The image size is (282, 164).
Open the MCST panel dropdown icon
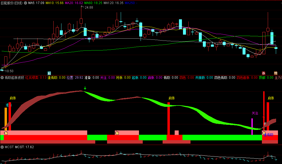[x=2, y=147]
